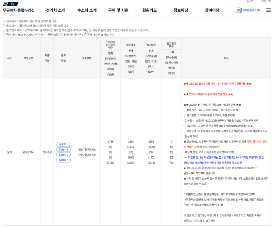
Task: Open the 수소차 소개 menu
Action: tap(87, 10)
